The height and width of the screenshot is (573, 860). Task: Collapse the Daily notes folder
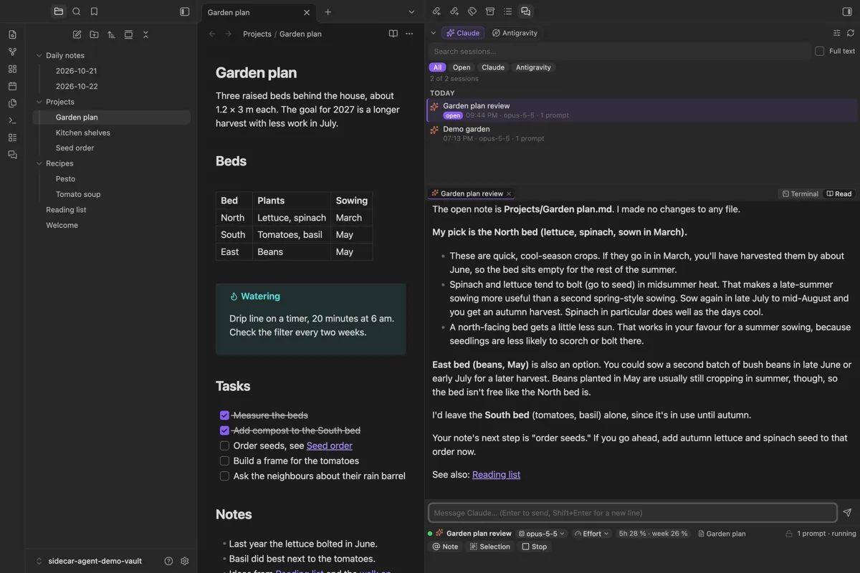39,55
